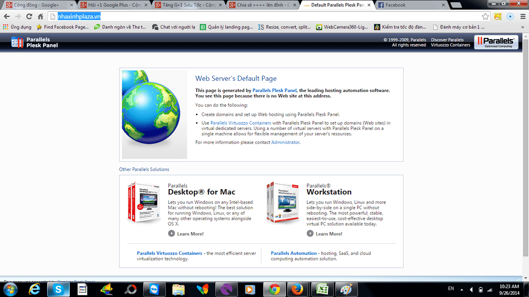The height and width of the screenshot is (297, 529).
Task: Click the volume speaker tray icon
Action: 471,290
